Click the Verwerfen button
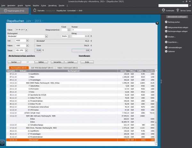The image size is (192, 148). click(57, 62)
